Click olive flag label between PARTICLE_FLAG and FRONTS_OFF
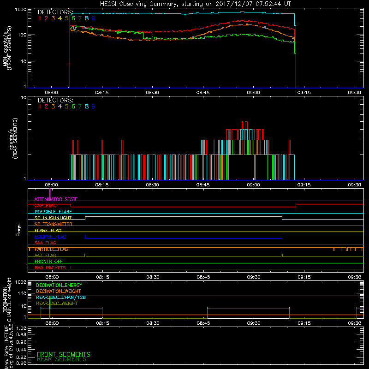 [45, 256]
